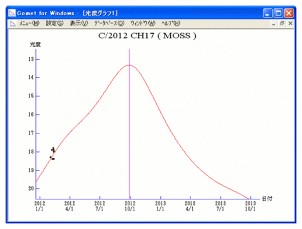The image size is (302, 229).
Task: Maximize the Comet for Windows window
Action: 278,13
